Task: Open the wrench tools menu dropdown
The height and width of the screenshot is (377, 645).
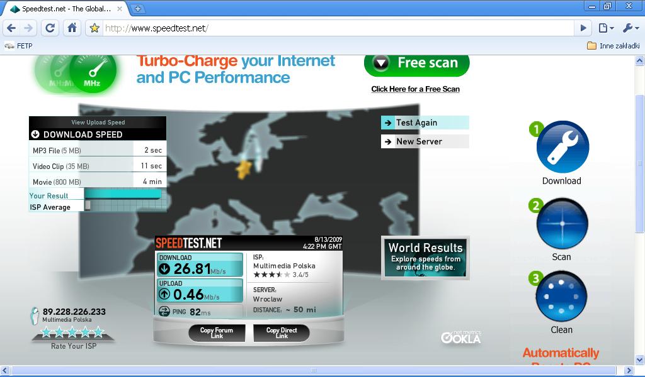Action: click(631, 28)
